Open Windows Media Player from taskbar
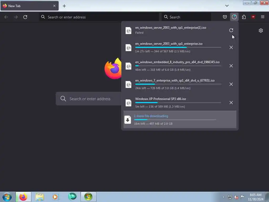 click(55, 197)
